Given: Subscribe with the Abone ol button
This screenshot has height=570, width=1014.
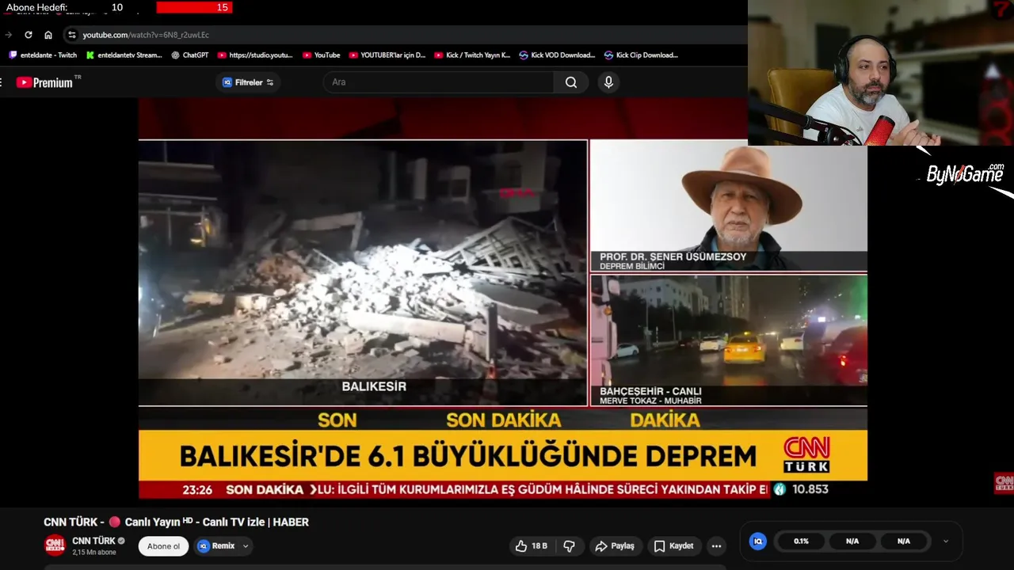Looking at the screenshot, I should 163,546.
